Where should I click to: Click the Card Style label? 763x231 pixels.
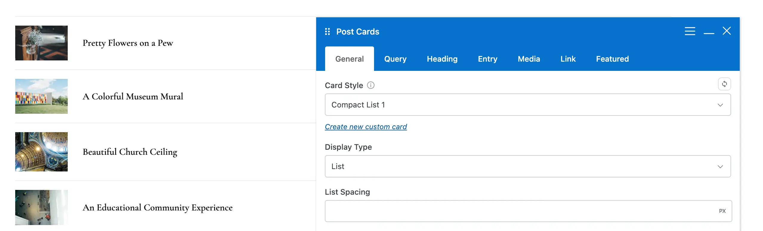344,85
